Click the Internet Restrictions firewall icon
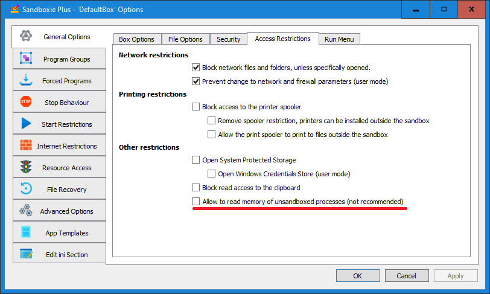This screenshot has width=490, height=294. tap(26, 145)
